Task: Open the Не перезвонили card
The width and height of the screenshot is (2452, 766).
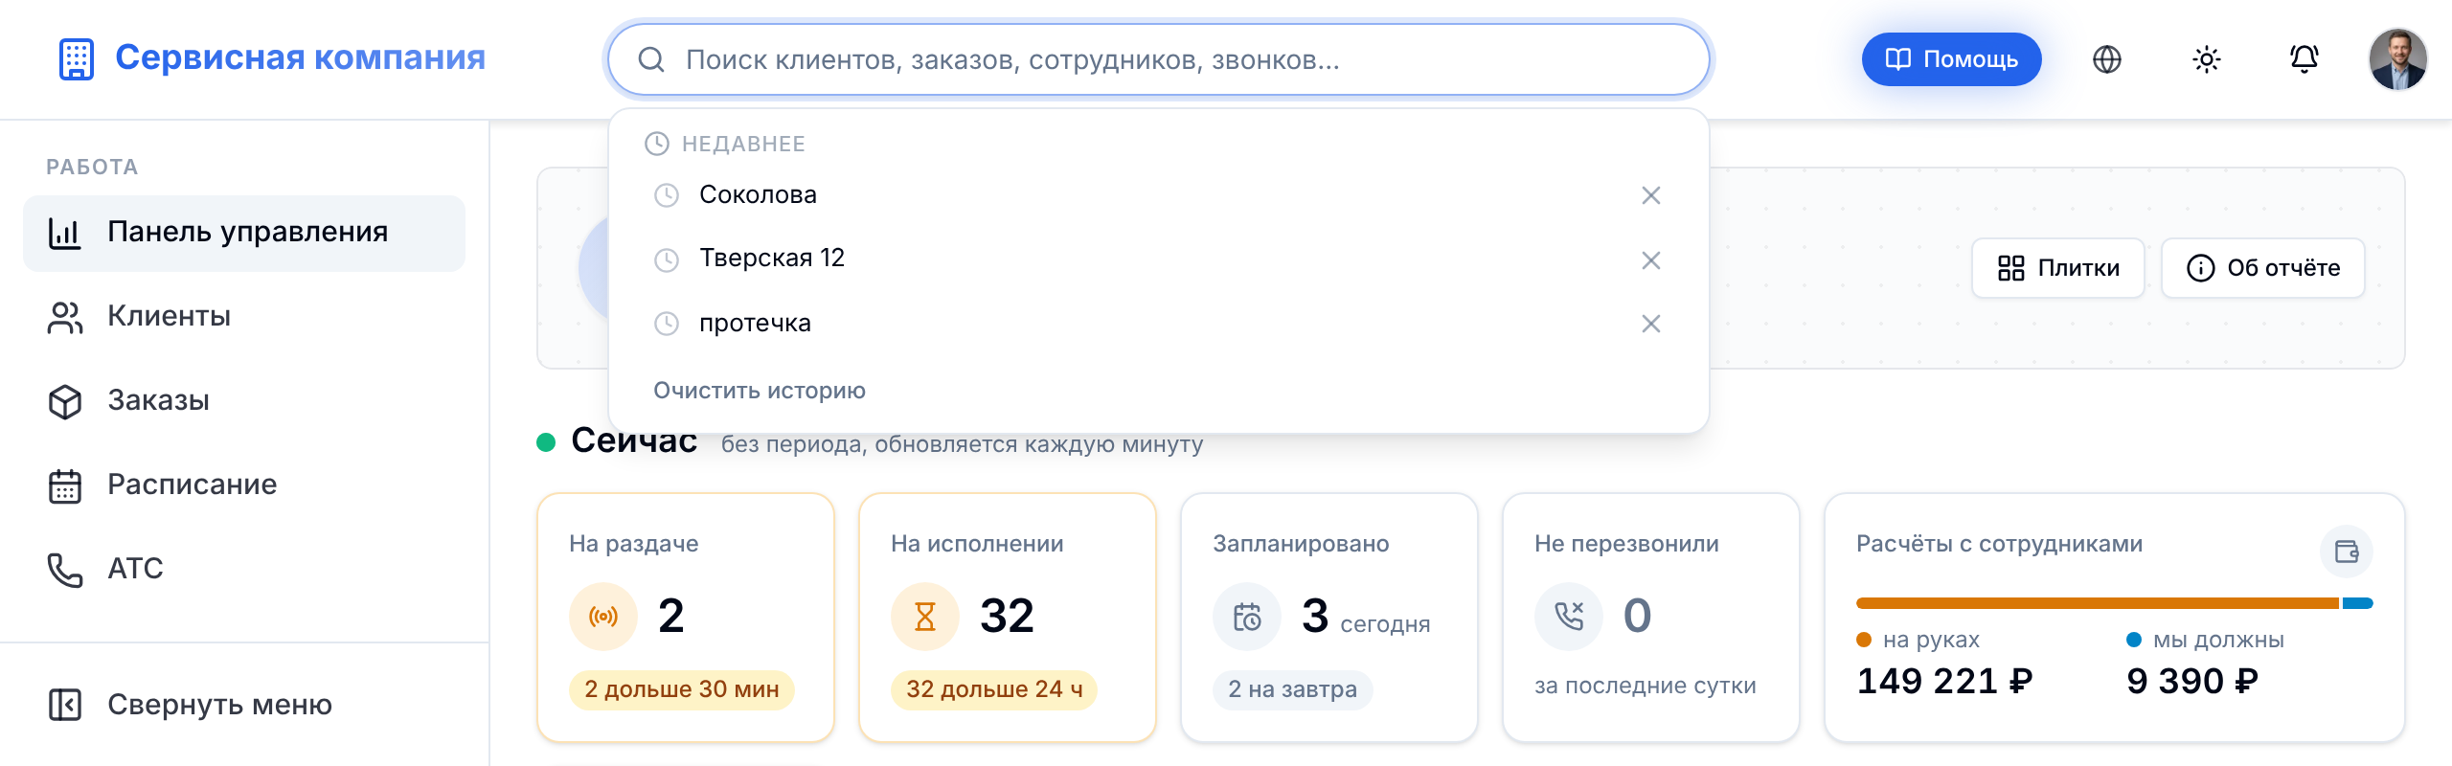Action: click(1651, 618)
